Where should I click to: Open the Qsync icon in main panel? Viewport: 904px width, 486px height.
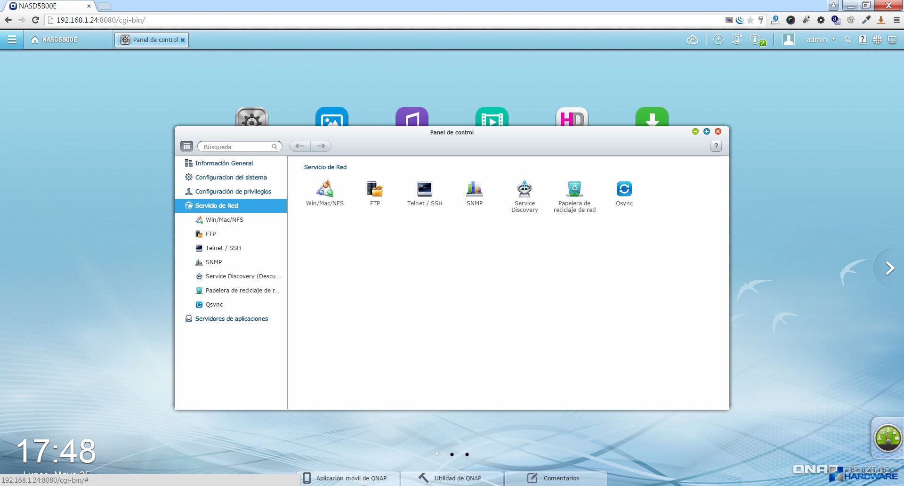(624, 189)
